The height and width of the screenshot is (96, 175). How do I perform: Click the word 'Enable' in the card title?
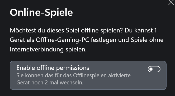[x=26, y=68]
